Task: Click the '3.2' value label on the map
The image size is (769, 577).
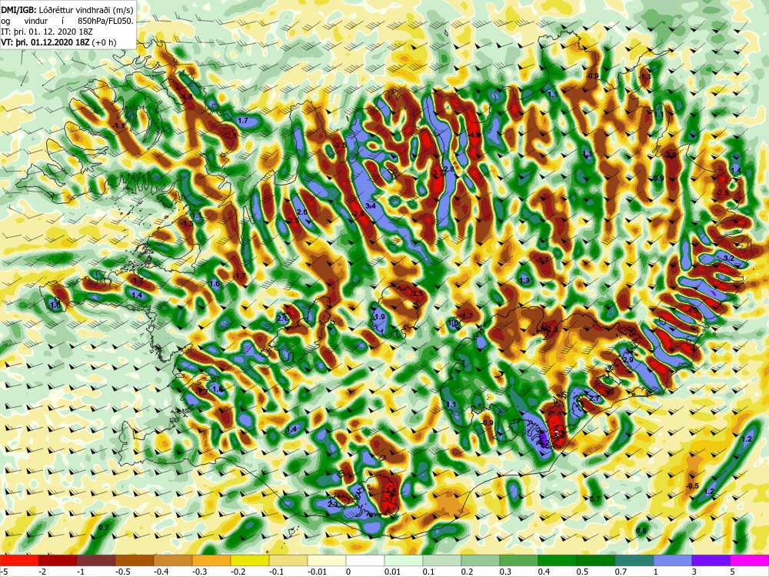Action: coord(729,258)
